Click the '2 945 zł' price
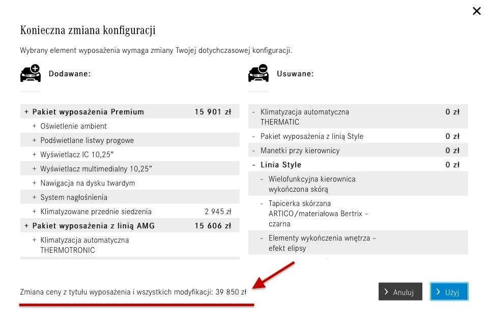This screenshot has height=323, width=488. pyautogui.click(x=218, y=212)
